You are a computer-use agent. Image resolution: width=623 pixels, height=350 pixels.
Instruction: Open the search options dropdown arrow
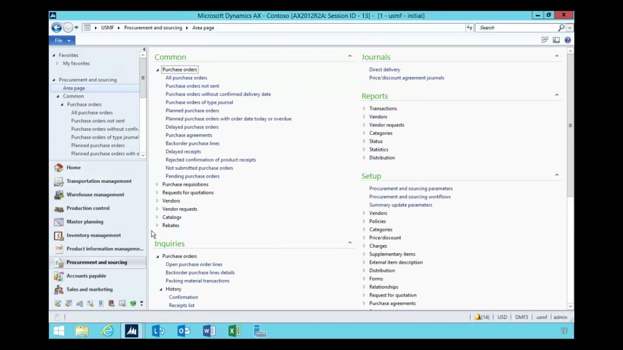(569, 28)
